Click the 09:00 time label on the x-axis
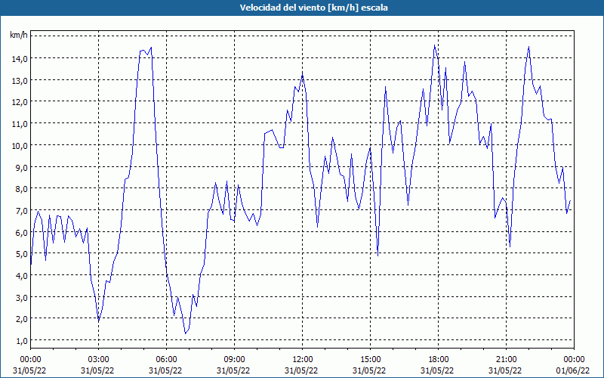 click(234, 360)
